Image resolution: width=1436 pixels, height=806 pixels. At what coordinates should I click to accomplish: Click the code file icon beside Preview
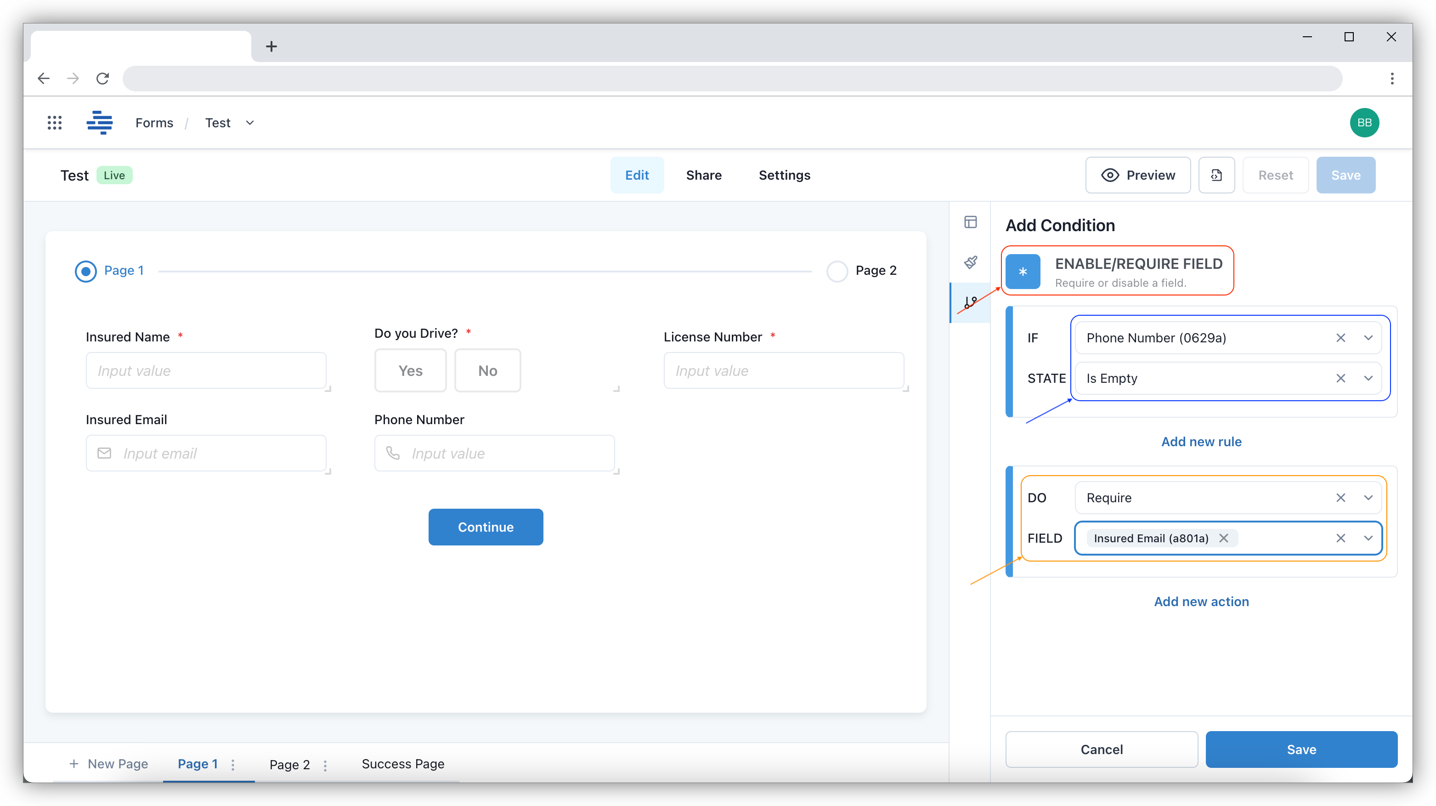(1216, 175)
